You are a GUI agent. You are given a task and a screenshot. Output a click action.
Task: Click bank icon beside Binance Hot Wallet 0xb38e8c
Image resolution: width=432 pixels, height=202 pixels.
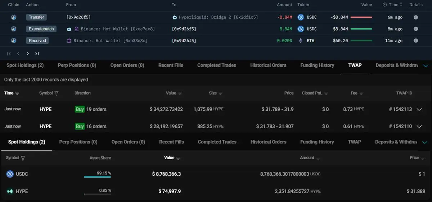[x=69, y=41]
